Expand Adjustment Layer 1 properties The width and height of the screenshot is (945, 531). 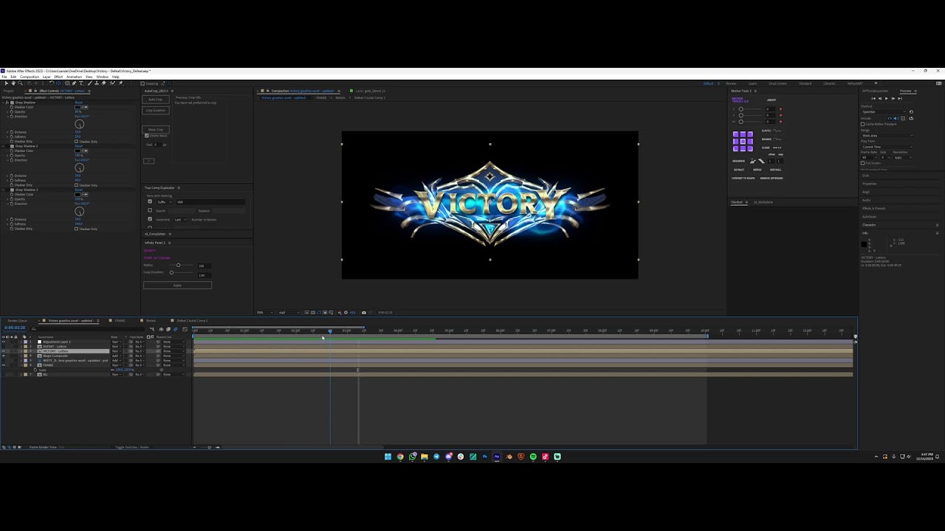coord(21,341)
